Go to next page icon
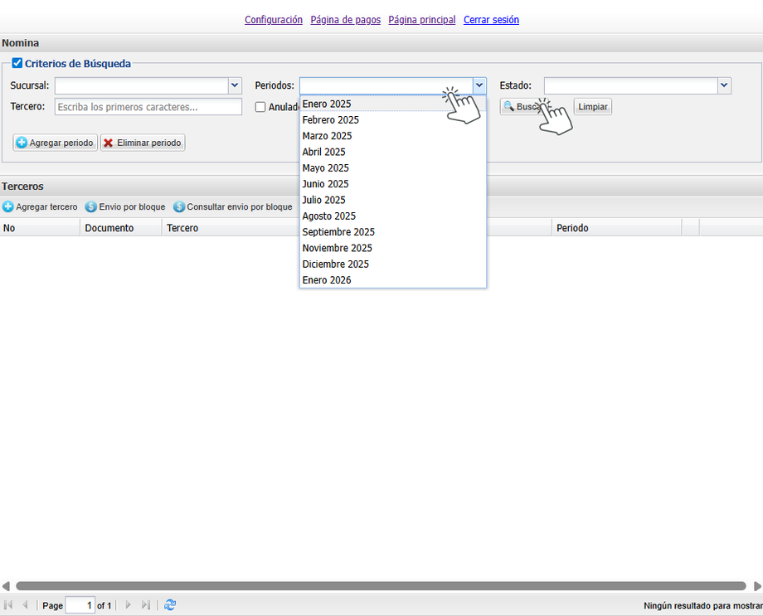Viewport: 763px width, 616px height. pos(129,605)
